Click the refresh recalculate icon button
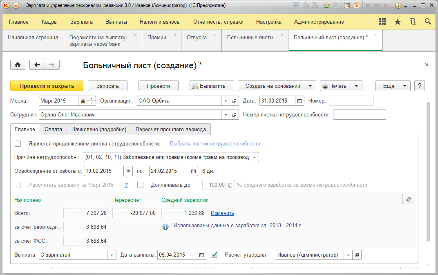This screenshot has width=438, height=275. 408,199
